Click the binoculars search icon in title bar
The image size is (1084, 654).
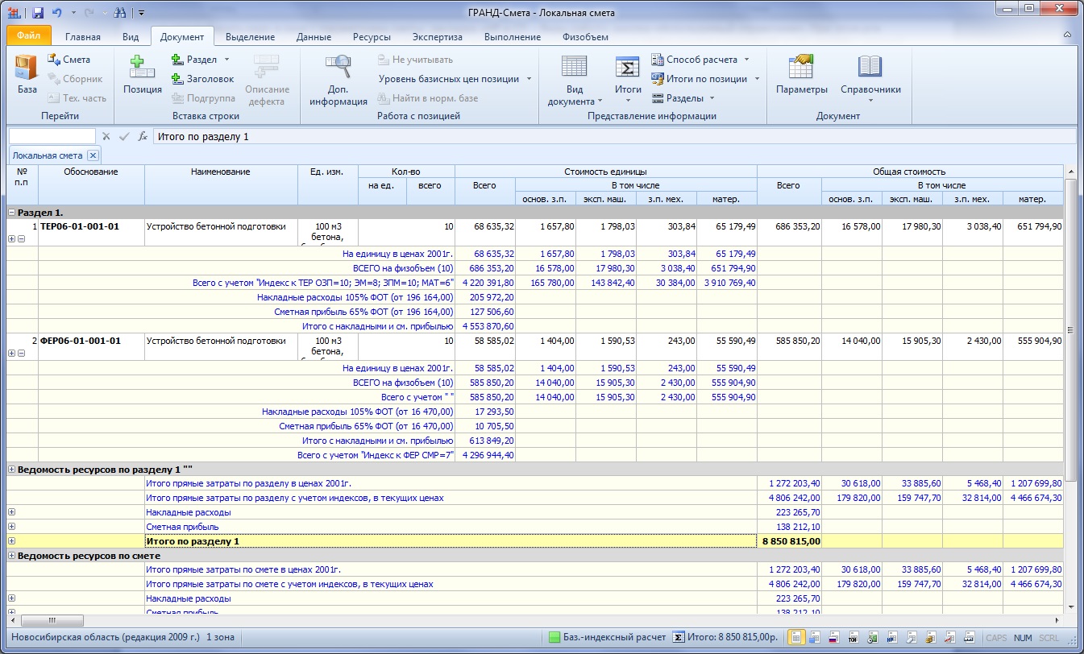click(121, 13)
